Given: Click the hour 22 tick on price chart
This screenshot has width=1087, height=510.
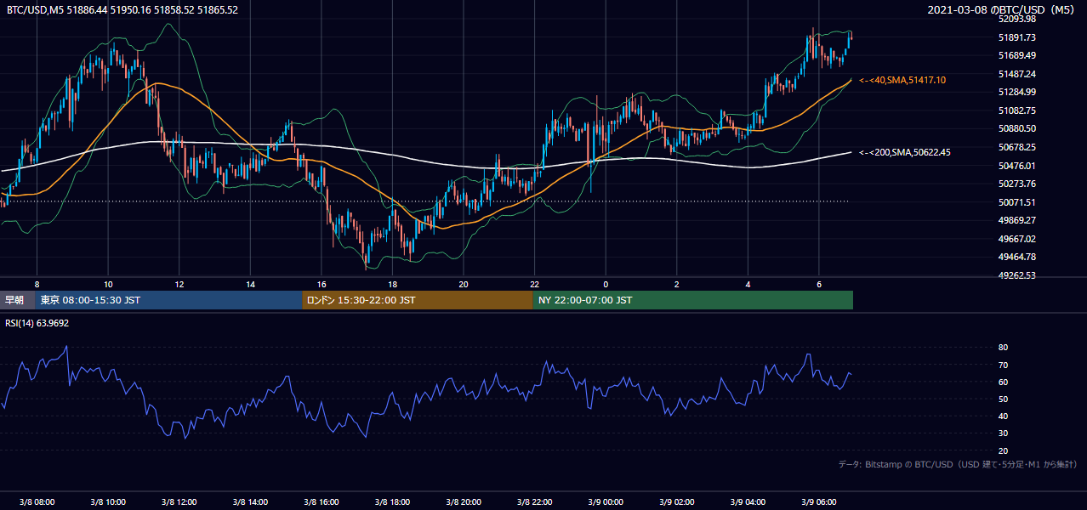Looking at the screenshot, I should (534, 283).
